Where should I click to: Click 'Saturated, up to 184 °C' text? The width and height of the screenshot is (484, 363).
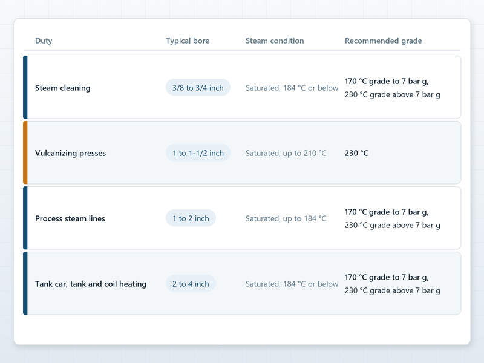[286, 219]
